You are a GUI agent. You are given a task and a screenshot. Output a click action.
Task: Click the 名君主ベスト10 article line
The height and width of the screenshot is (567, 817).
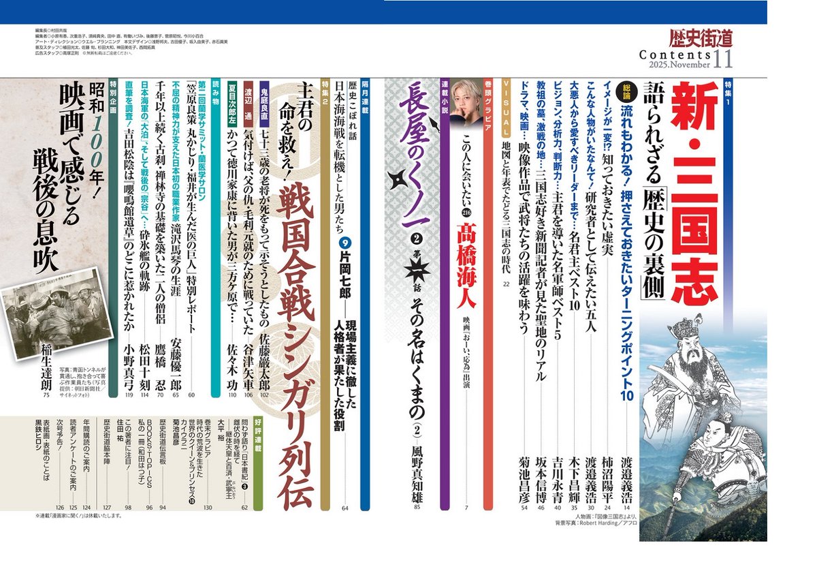576,196
